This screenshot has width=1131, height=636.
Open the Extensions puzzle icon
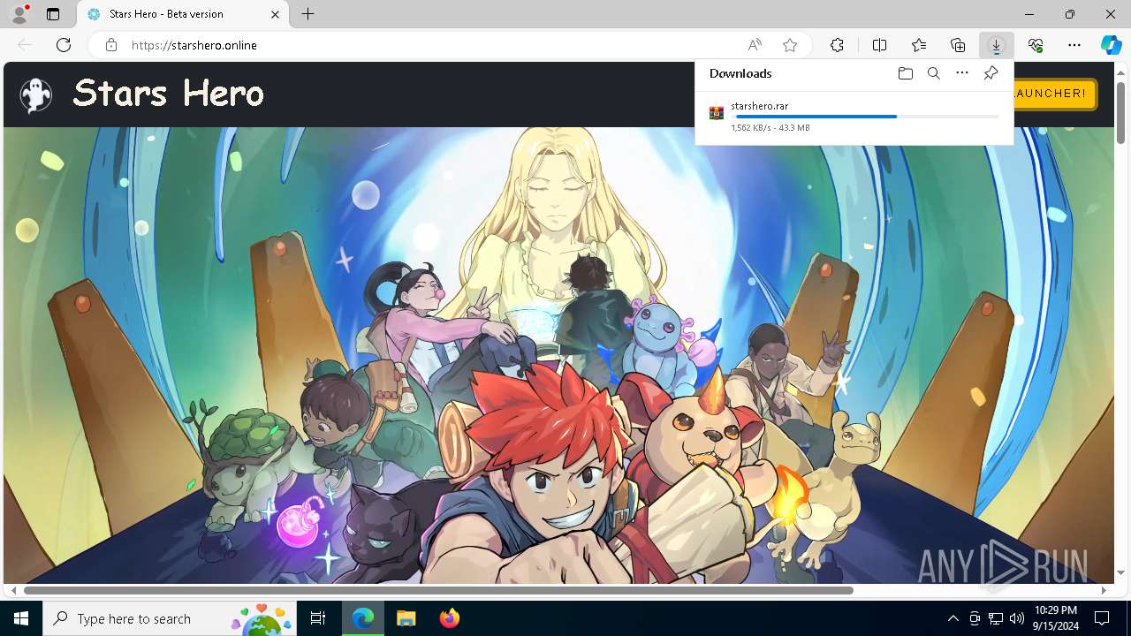point(837,45)
